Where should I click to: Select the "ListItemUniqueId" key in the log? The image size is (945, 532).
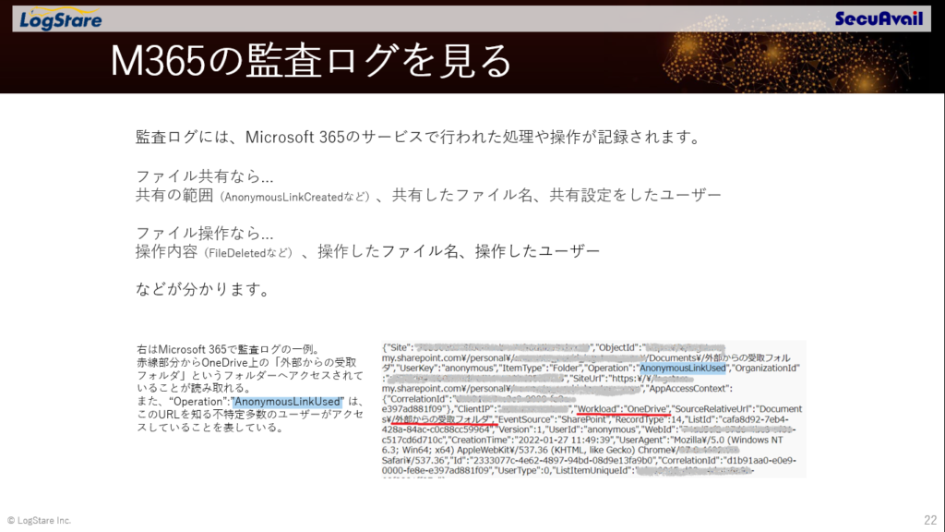(593, 470)
